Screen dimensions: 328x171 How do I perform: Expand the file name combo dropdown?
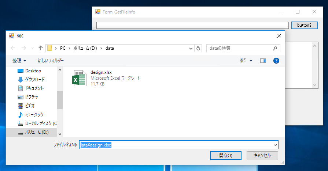275,145
